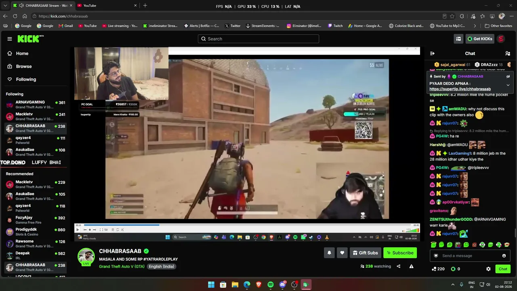The height and width of the screenshot is (291, 517).
Task: Hide the pinned chat message
Action: click(x=508, y=76)
